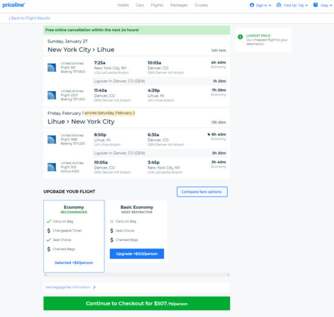Click Continue to Checkout for $507.79/person

click(x=137, y=304)
